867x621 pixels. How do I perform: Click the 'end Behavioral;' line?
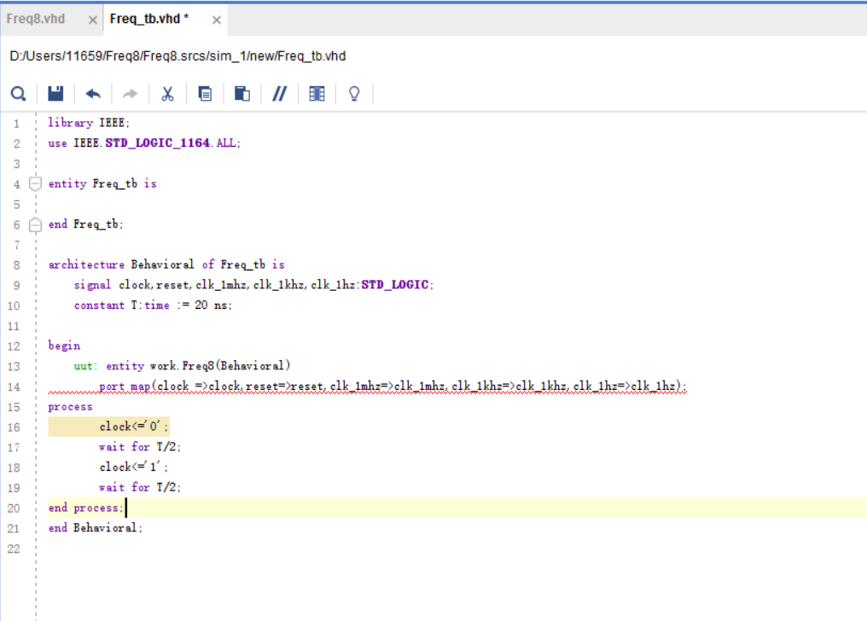point(95,528)
